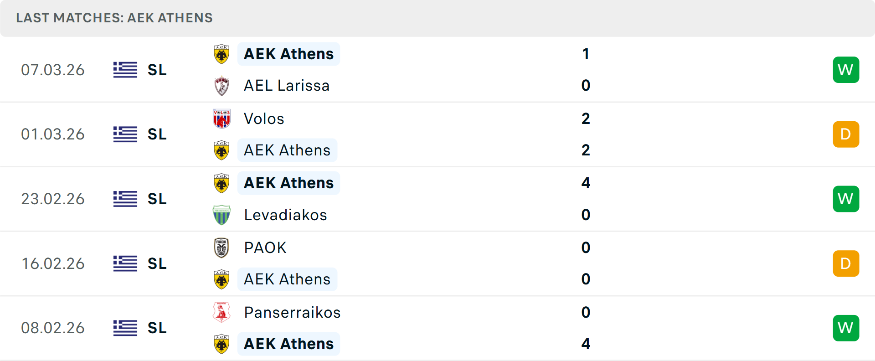The width and height of the screenshot is (875, 361).
Task: Click the PAOK club crest logo
Action: click(x=221, y=248)
